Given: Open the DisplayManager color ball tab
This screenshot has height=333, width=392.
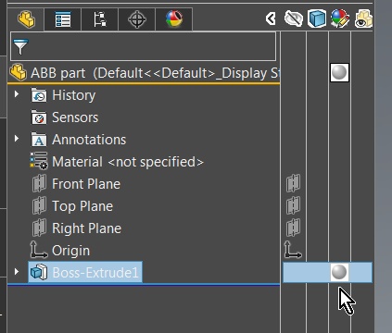Looking at the screenshot, I should [174, 19].
